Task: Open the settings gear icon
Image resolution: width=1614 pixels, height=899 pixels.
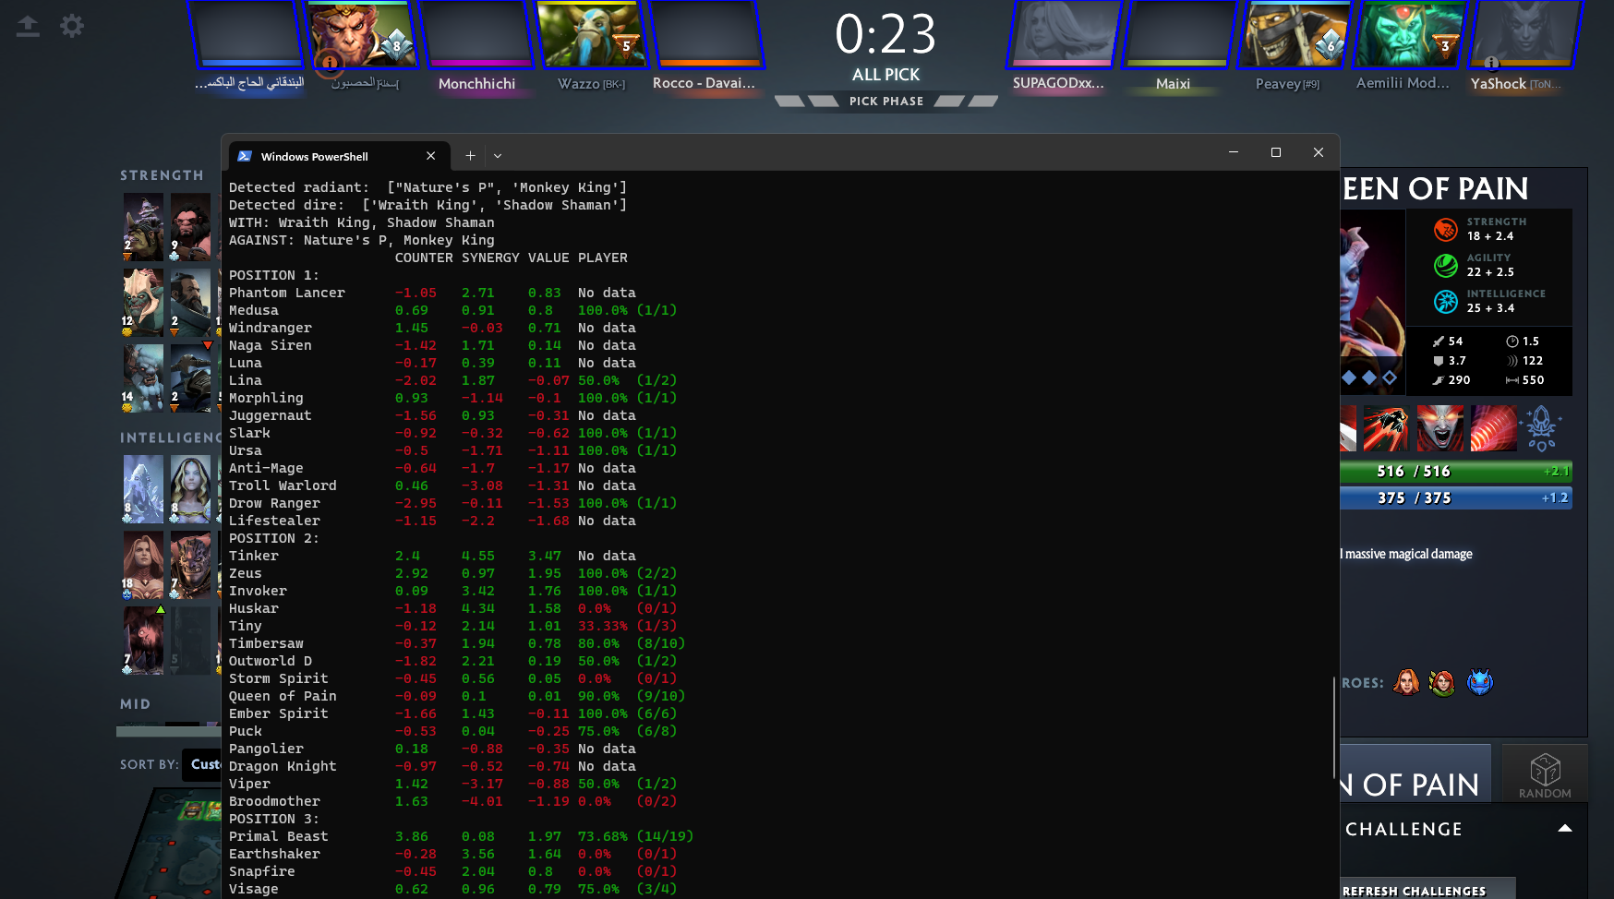Action: [72, 26]
